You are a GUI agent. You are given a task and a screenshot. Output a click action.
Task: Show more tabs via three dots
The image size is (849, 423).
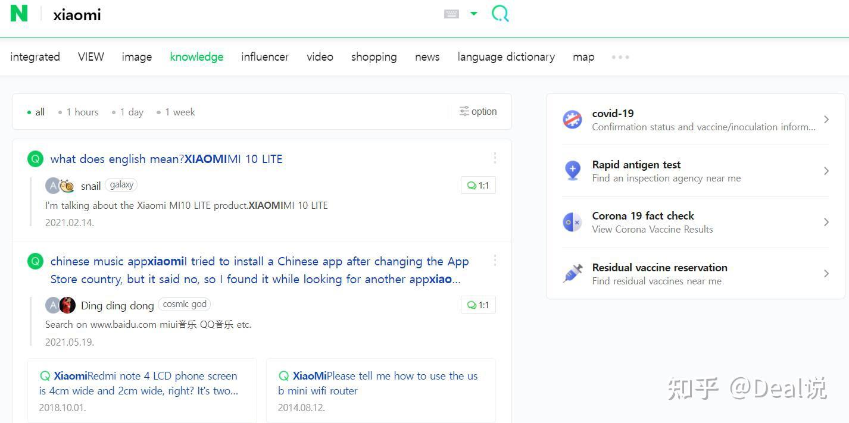tap(620, 57)
